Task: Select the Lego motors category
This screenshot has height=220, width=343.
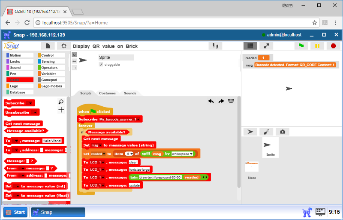Action: tap(51, 86)
